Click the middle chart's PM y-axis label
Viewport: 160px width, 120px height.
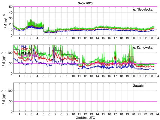pyautogui.click(x=5, y=59)
